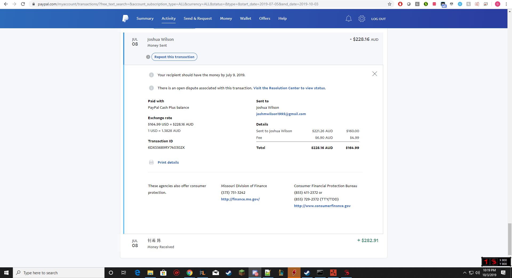The image size is (512, 278).
Task: Open the Chrome profile avatar G
Action: click(498, 4)
